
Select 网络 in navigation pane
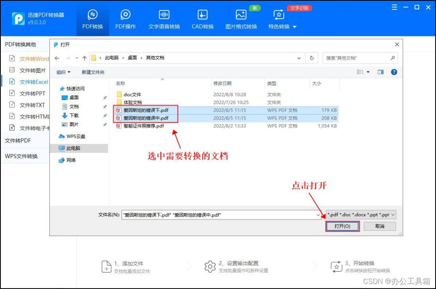click(x=67, y=160)
